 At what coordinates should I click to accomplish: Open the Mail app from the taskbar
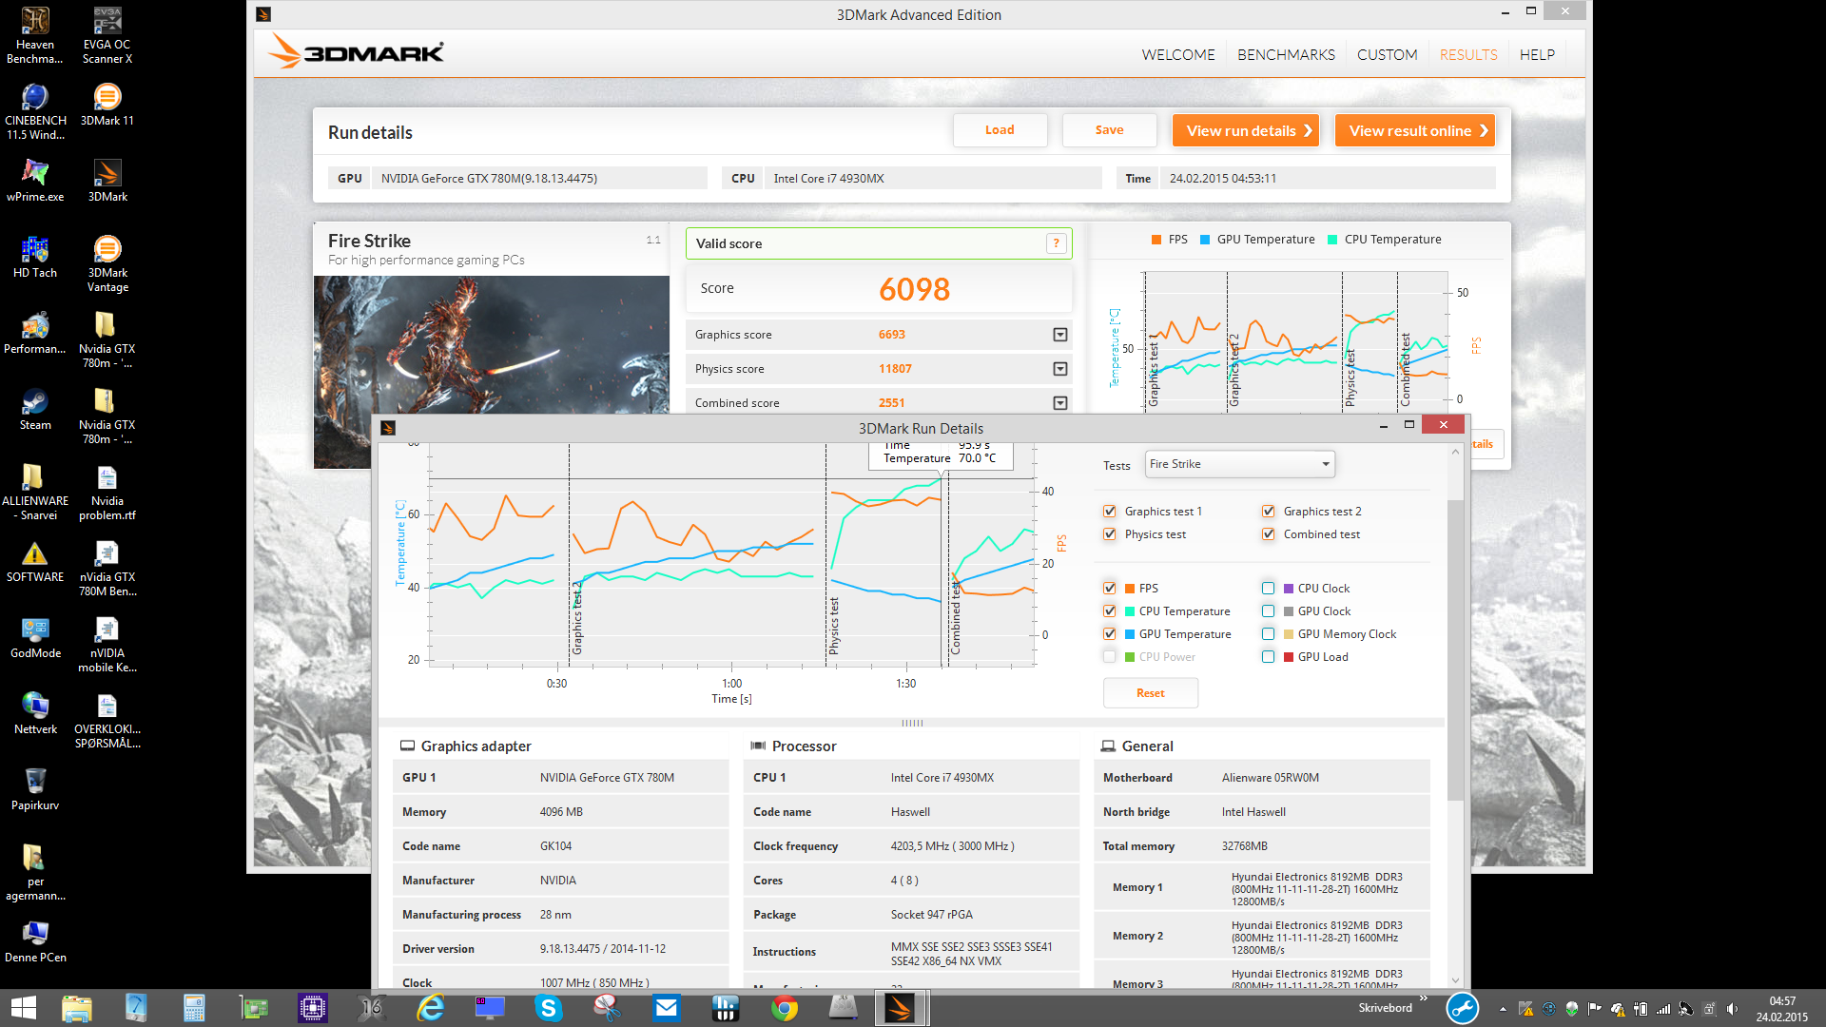click(x=667, y=1008)
